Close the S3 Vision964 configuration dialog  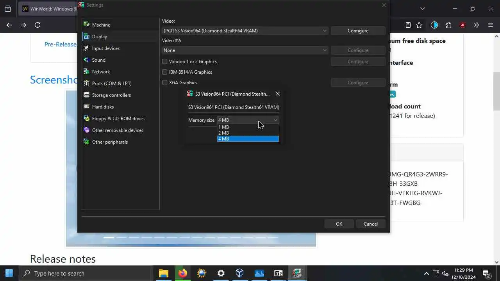(278, 94)
